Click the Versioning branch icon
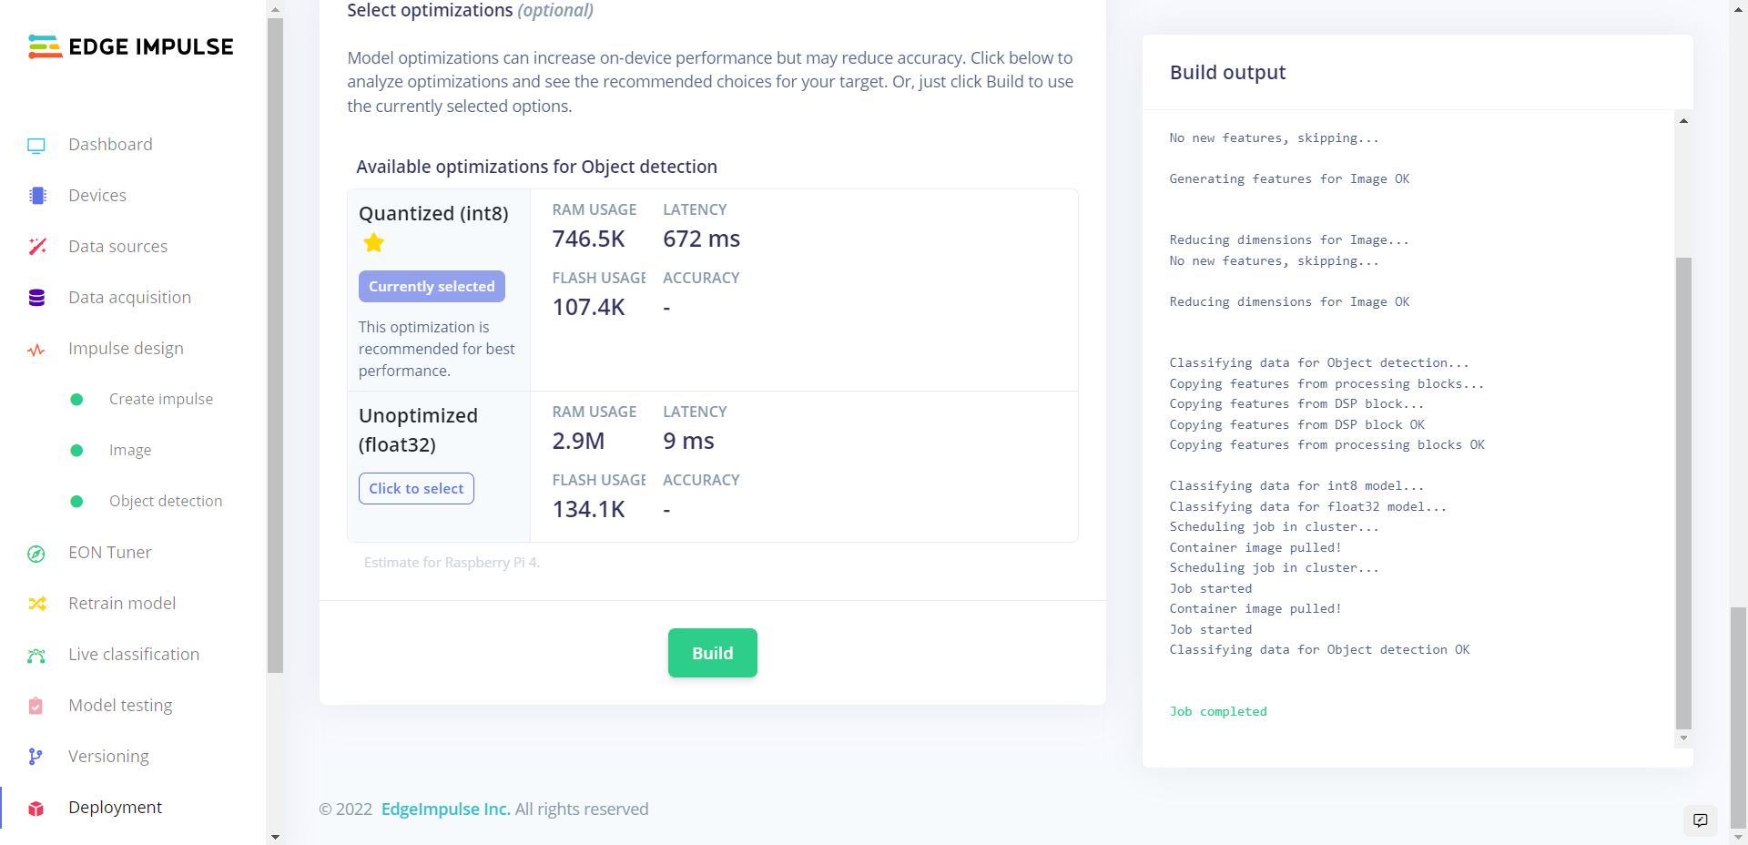Viewport: 1748px width, 845px height. tap(36, 757)
